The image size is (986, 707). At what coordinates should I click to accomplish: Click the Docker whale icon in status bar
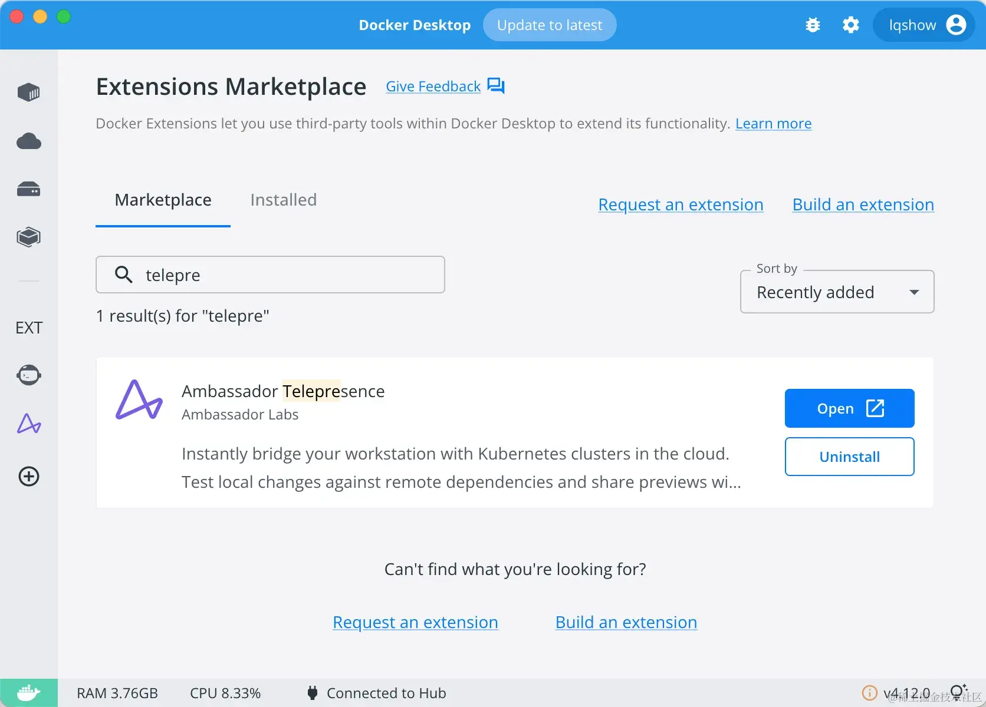point(28,692)
